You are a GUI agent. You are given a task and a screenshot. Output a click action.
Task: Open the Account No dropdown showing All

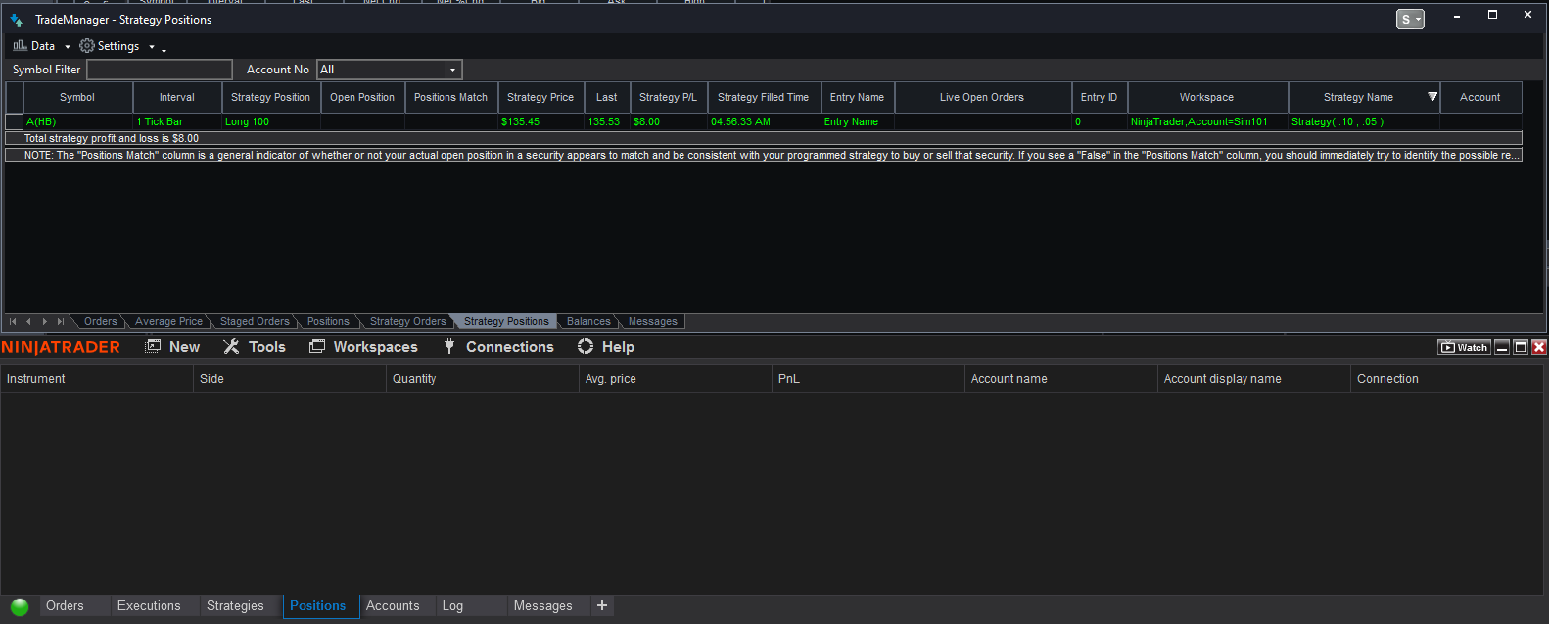pyautogui.click(x=389, y=70)
